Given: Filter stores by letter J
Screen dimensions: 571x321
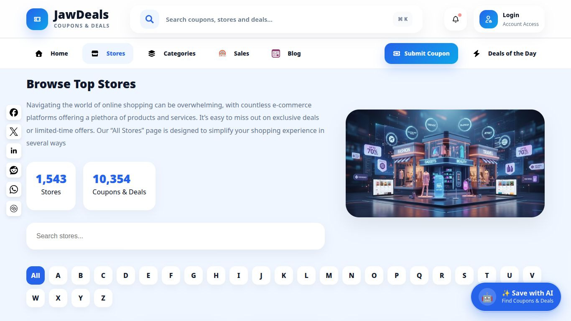Looking at the screenshot, I should coord(261,275).
